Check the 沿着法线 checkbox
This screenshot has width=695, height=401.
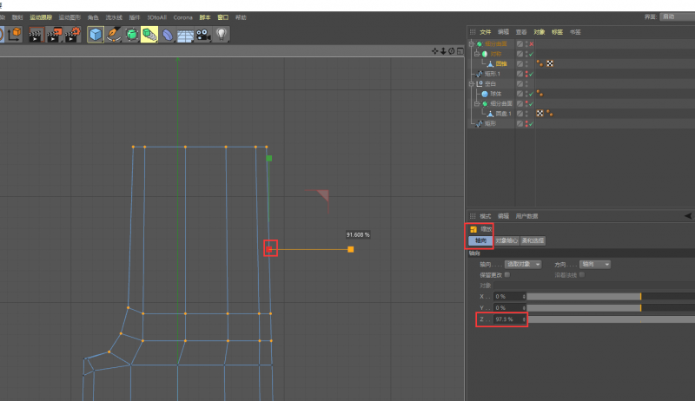581,275
